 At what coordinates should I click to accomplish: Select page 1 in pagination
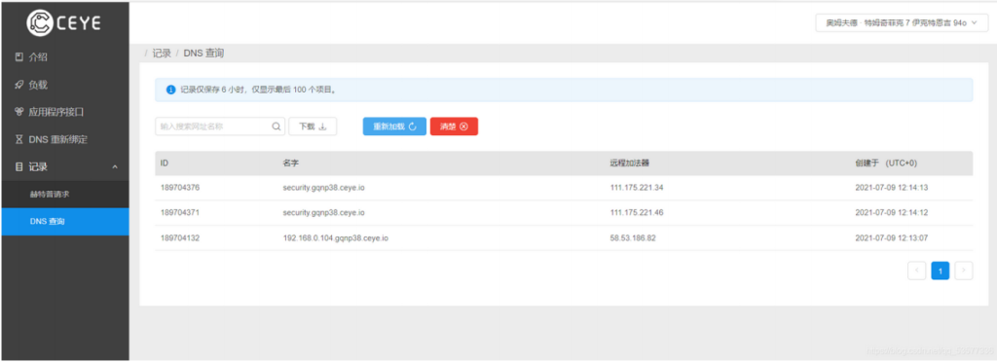940,271
